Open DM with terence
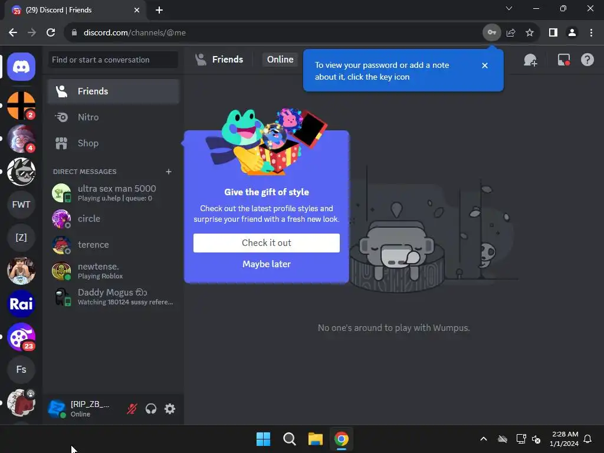 point(114,245)
